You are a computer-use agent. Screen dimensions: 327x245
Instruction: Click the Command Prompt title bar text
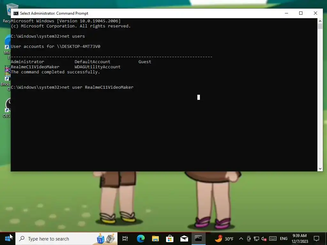[x=54, y=13]
